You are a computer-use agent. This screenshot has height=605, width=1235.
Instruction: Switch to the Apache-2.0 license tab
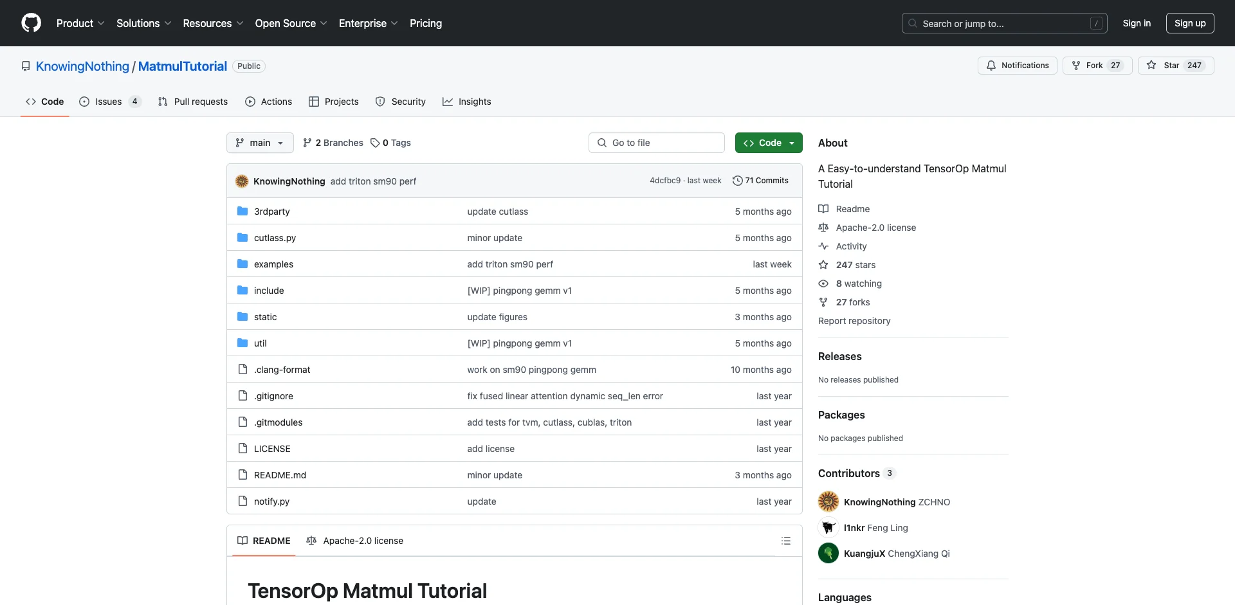click(355, 541)
